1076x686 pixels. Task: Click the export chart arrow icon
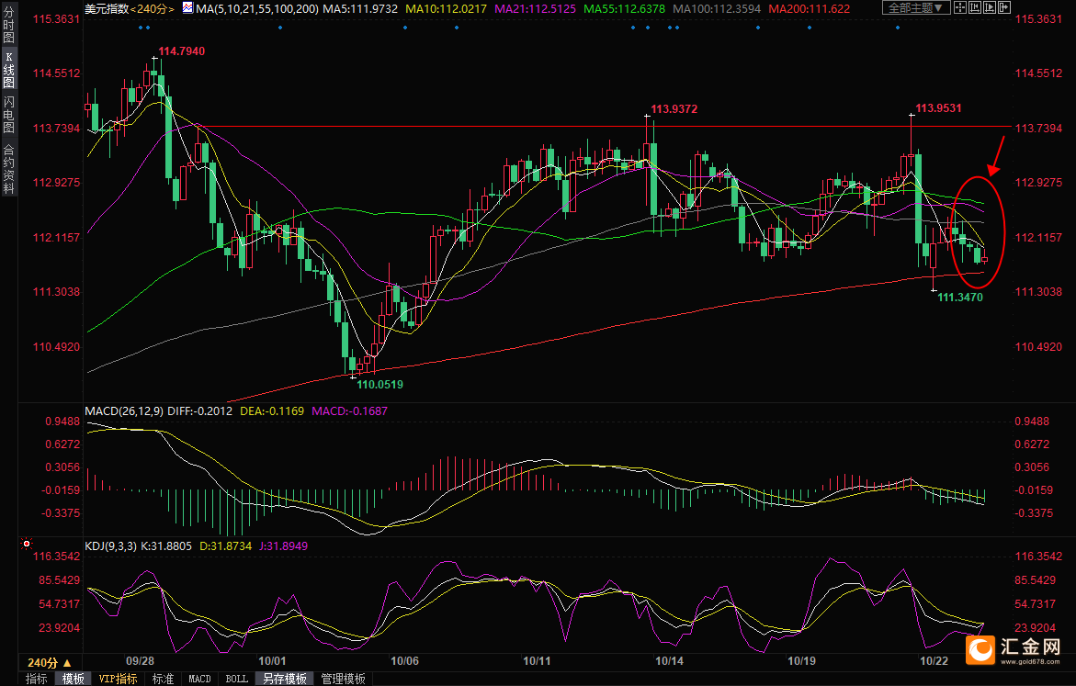pyautogui.click(x=1003, y=8)
